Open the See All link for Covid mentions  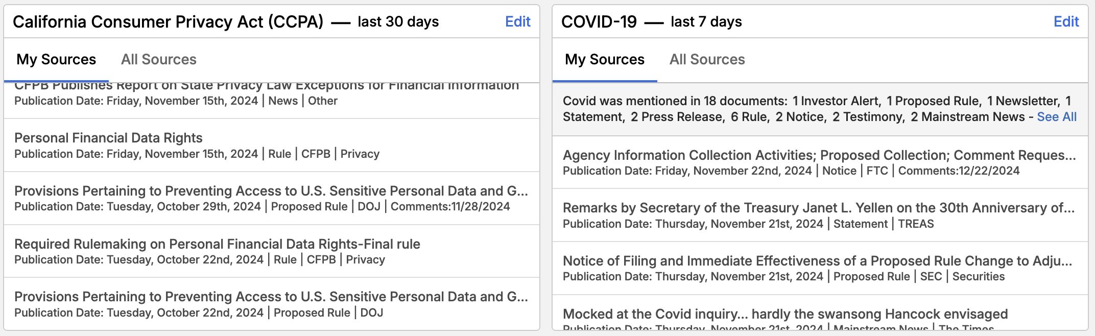point(1056,117)
